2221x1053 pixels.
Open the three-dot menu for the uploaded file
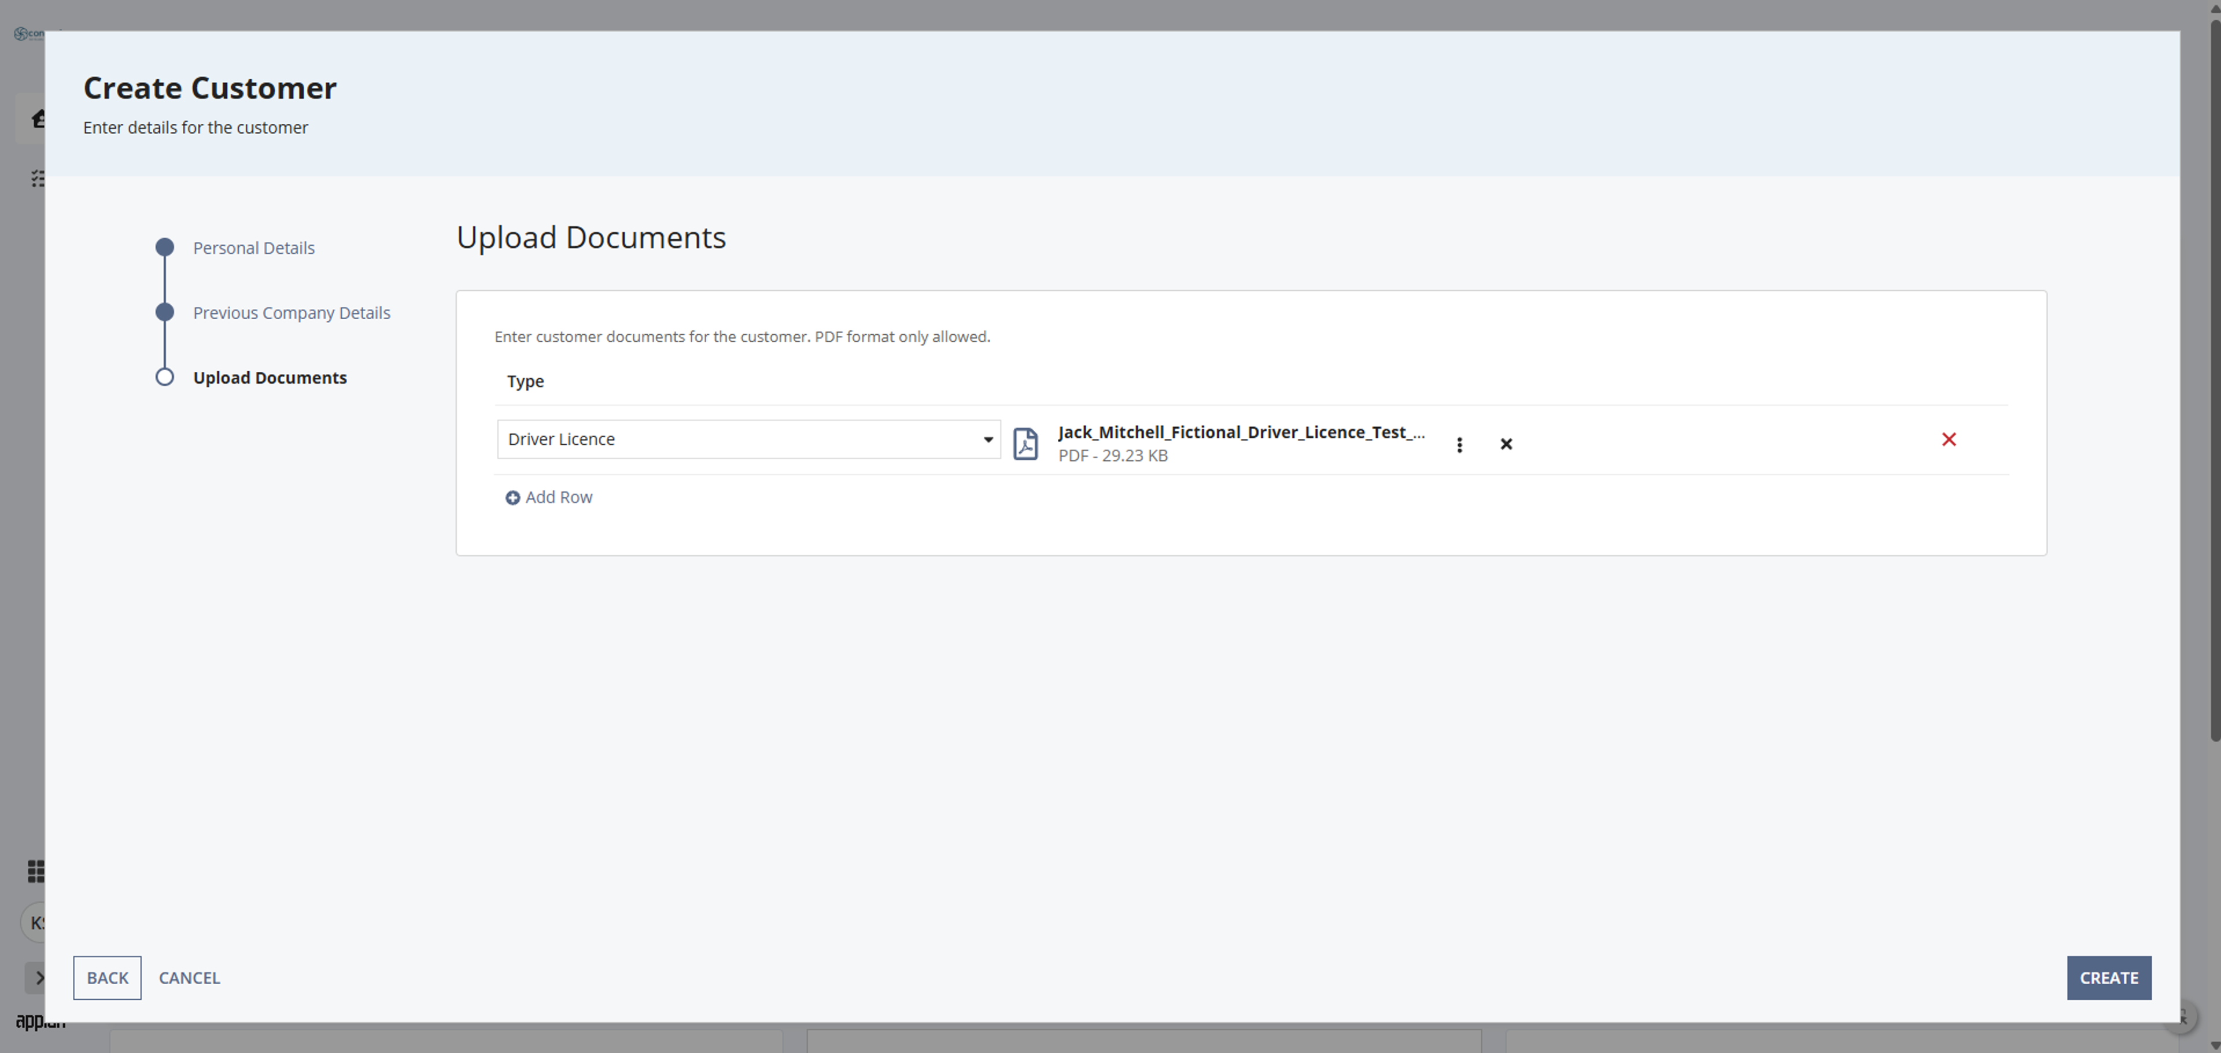click(x=1459, y=445)
